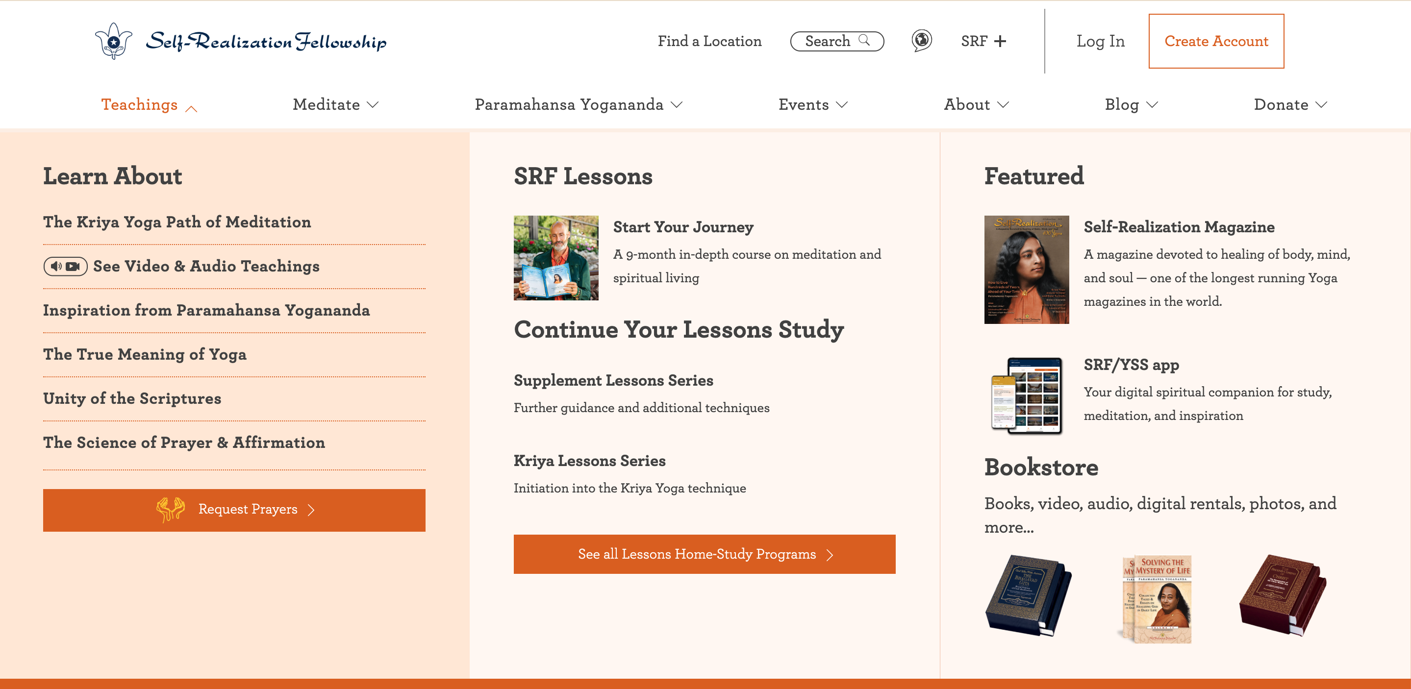Screen dimensions: 1411x689
Task: Click the praying hands icon
Action: pyautogui.click(x=170, y=509)
